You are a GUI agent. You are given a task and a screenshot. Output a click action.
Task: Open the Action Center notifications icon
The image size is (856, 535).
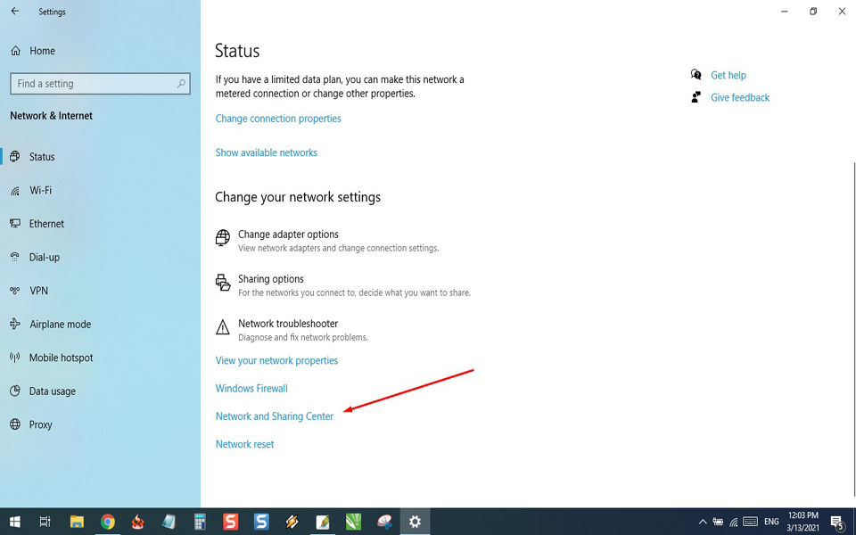(x=838, y=523)
